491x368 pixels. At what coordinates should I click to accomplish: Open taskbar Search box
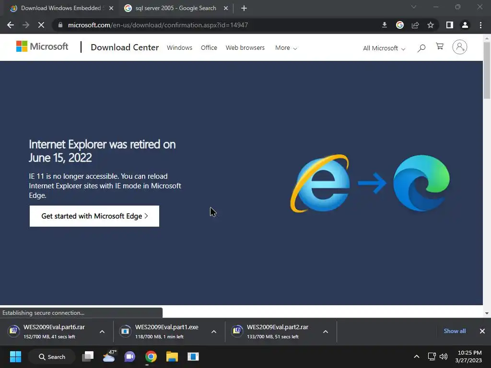pos(52,356)
